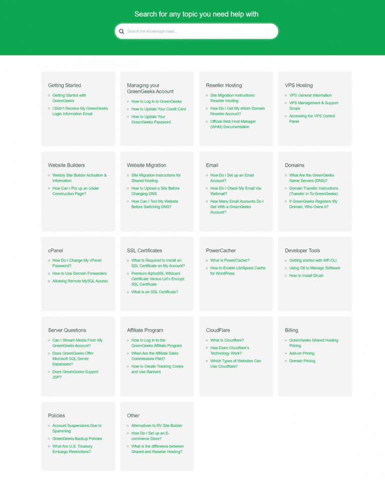Click the search magnifier icon
The image size is (385, 492).
[121, 32]
